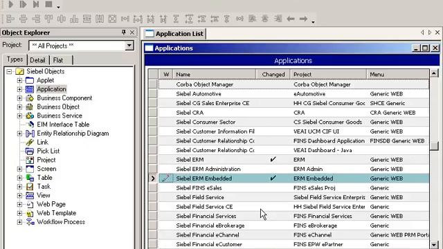Toggle Changed flag on Siebel ERM row
The width and height of the screenshot is (443, 249).
click(273, 160)
